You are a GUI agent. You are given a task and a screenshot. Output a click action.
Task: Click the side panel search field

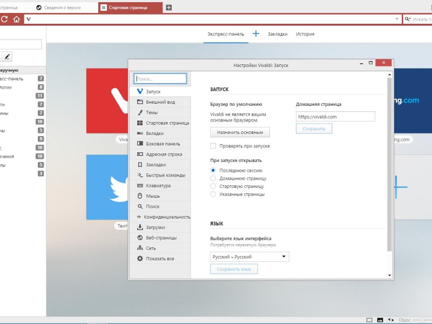click(x=21, y=44)
